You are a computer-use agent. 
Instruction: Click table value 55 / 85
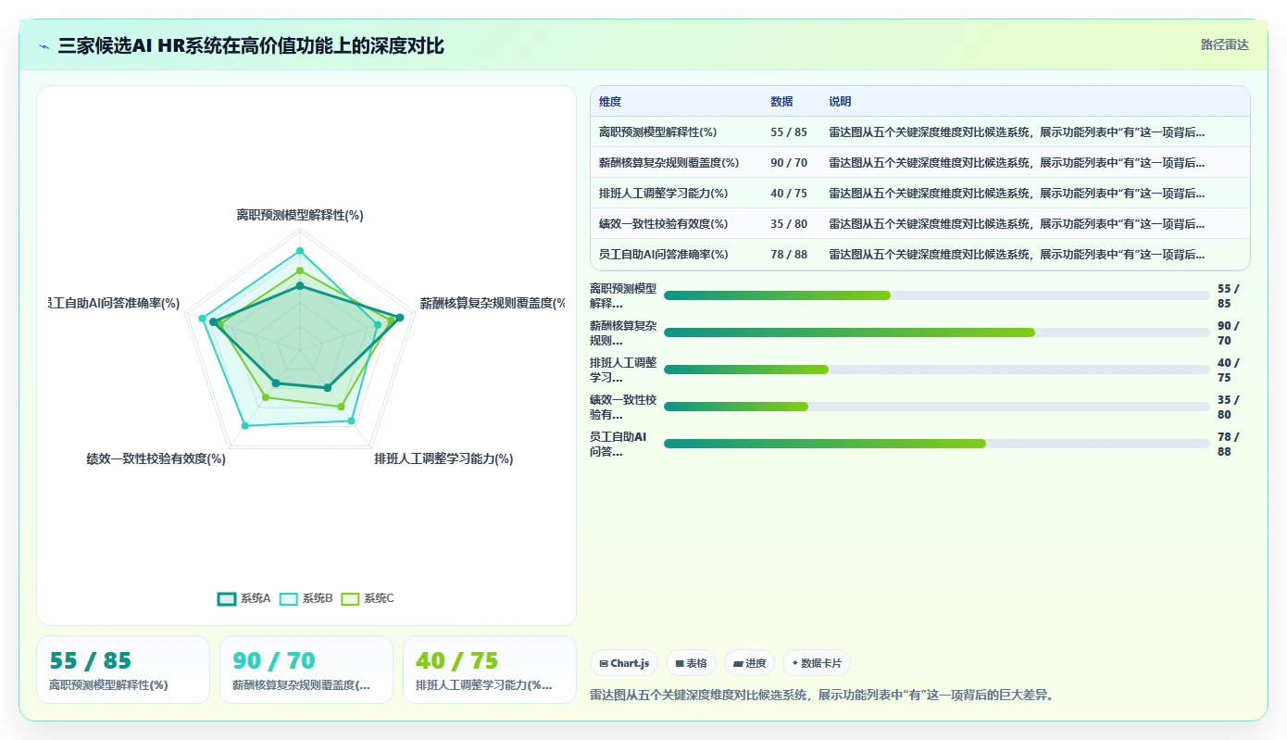tap(789, 132)
